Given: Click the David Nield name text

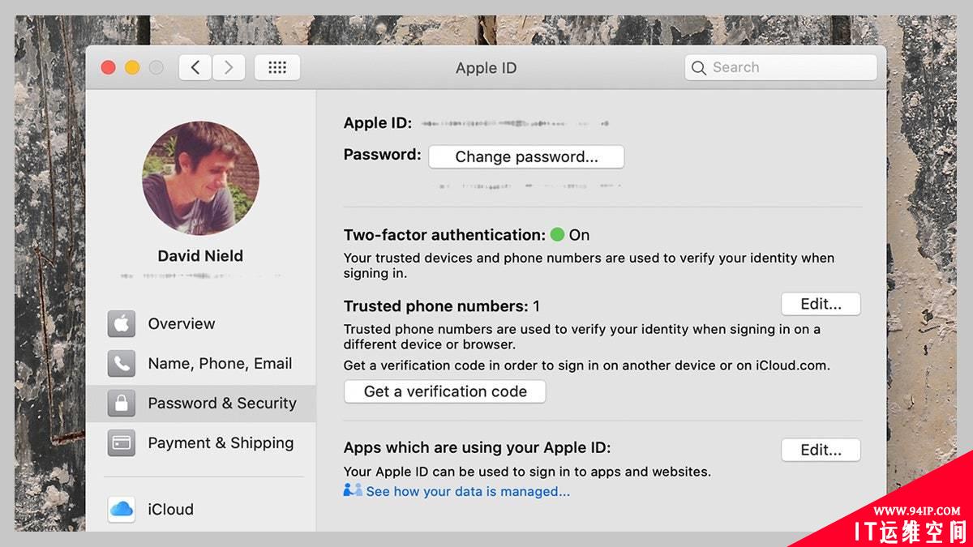Looking at the screenshot, I should [200, 256].
